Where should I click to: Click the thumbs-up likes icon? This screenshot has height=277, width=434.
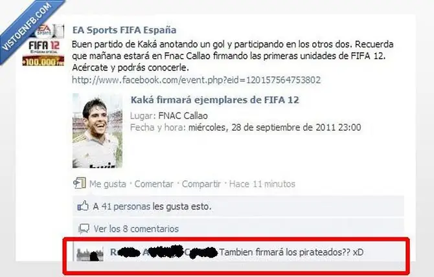tap(83, 206)
